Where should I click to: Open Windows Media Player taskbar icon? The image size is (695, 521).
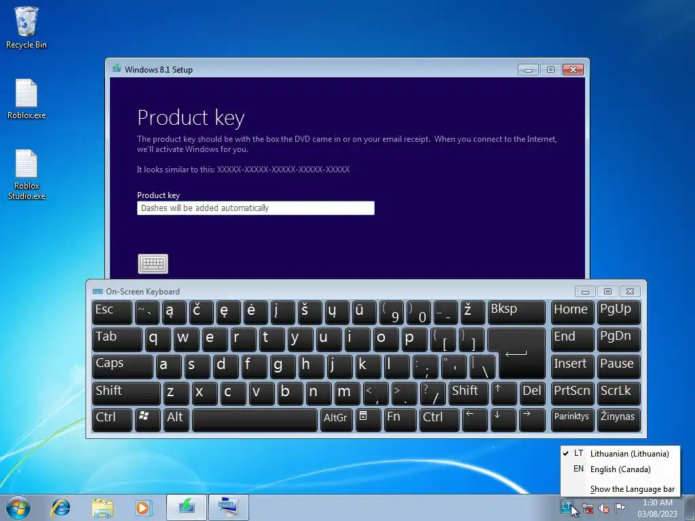(143, 507)
